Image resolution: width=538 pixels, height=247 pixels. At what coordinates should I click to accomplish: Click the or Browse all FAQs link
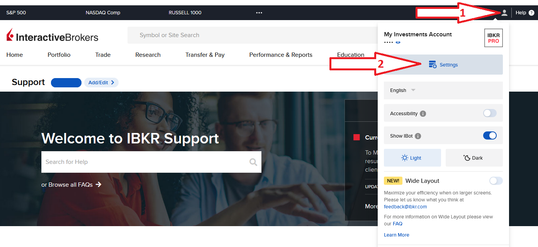pos(67,185)
